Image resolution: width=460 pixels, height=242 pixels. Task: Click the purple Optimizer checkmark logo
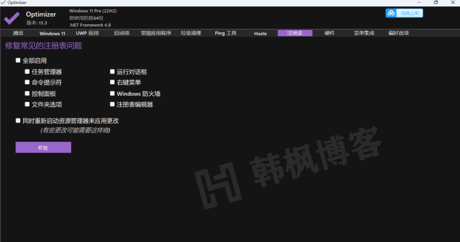[12, 18]
